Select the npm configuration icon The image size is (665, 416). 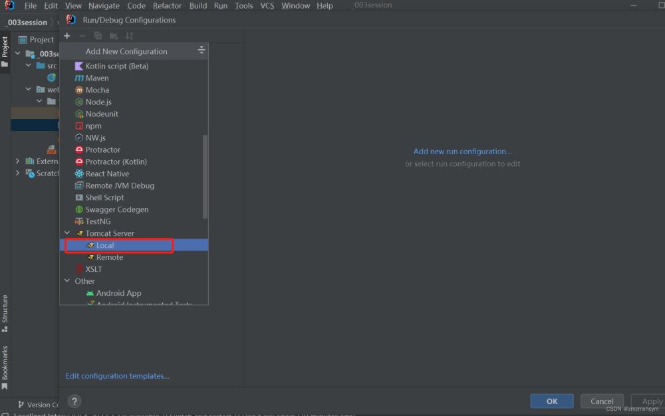[79, 126]
